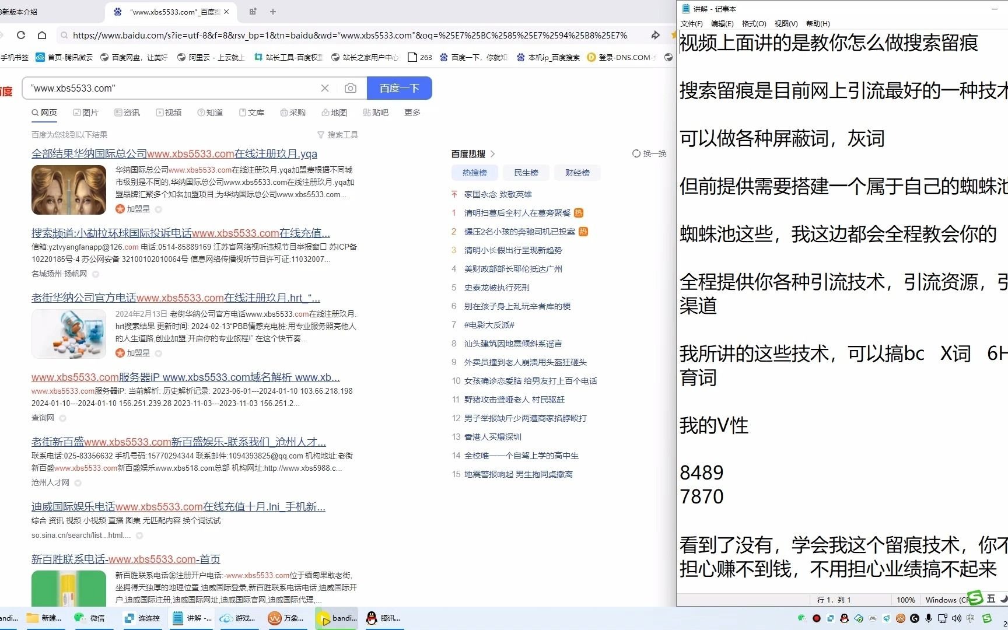Open the 文库 search tab
1008x630 pixels.
[251, 113]
